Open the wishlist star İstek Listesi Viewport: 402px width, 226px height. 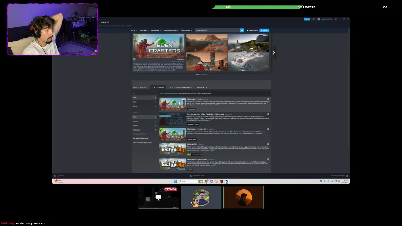point(248,30)
